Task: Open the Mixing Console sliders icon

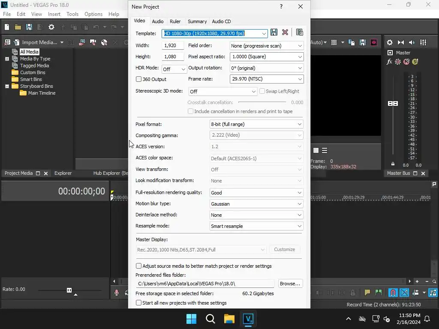Action: pos(423,42)
